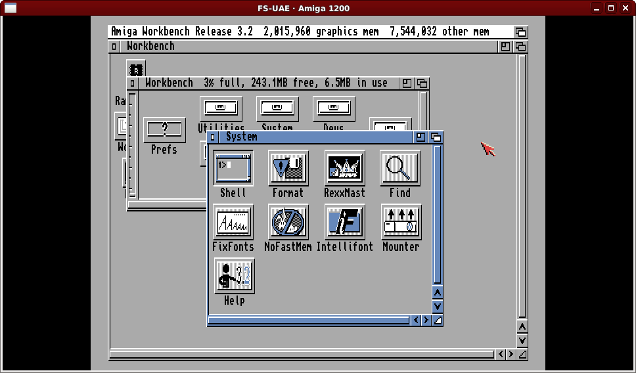
Task: Select the NoFastMem icon
Action: click(288, 222)
